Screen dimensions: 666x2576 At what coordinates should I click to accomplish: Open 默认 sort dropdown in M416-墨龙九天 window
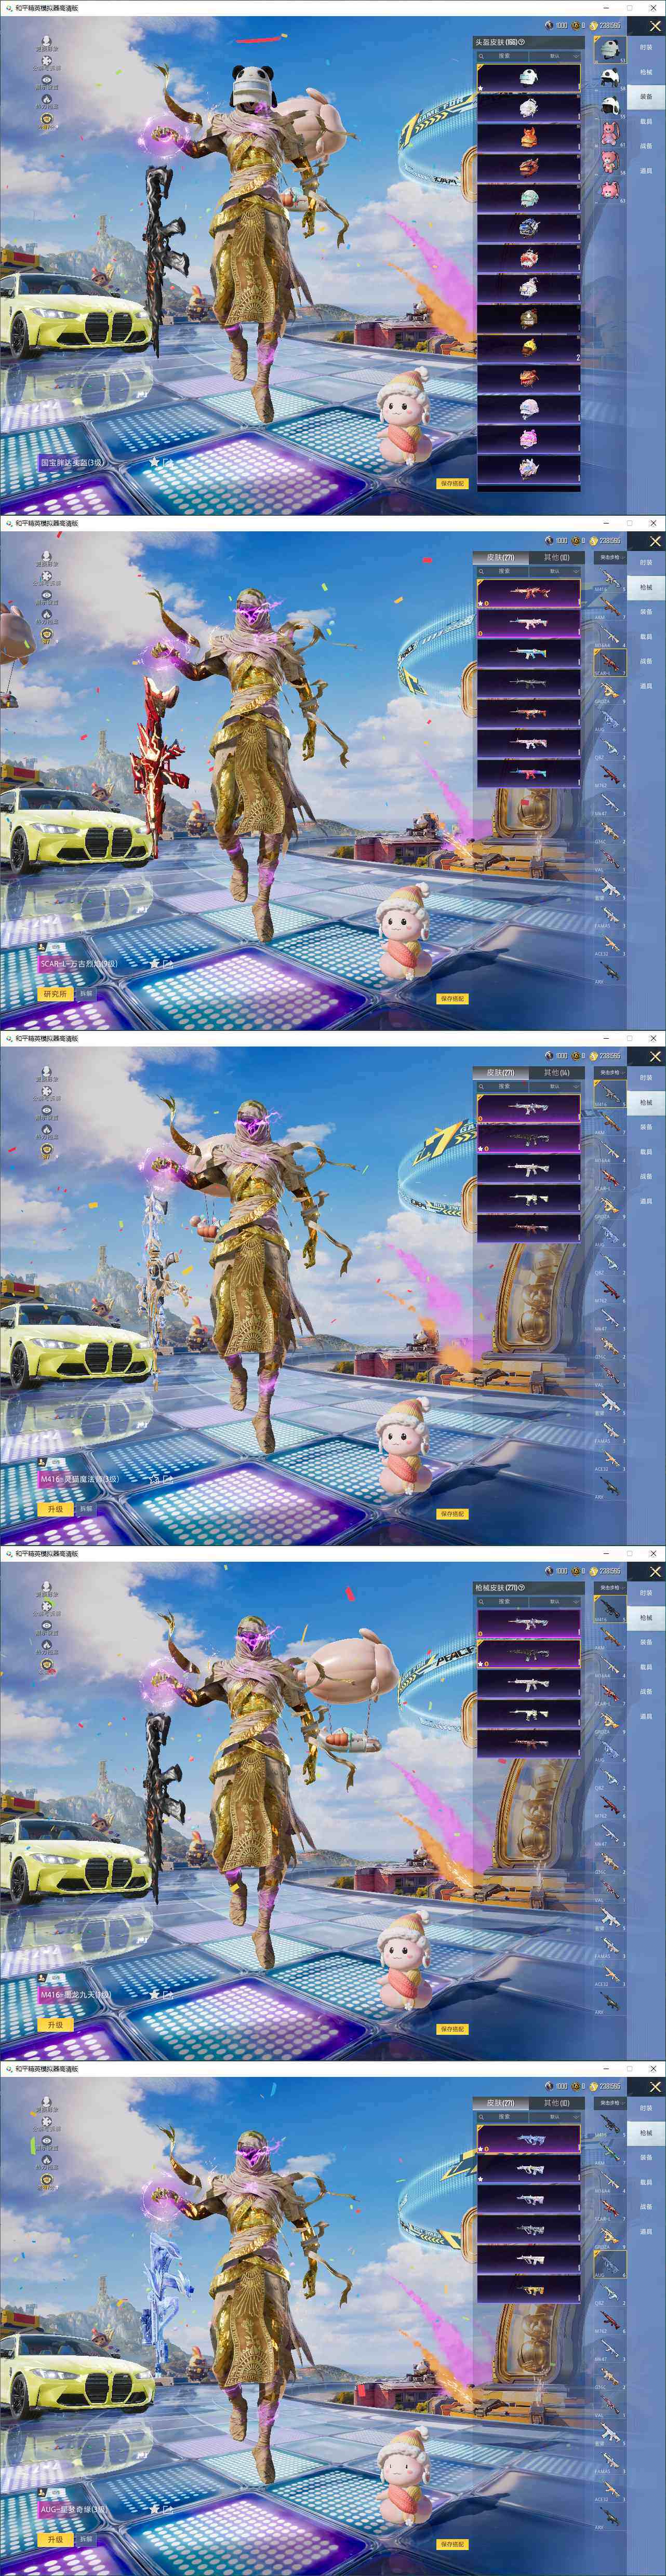(556, 1601)
